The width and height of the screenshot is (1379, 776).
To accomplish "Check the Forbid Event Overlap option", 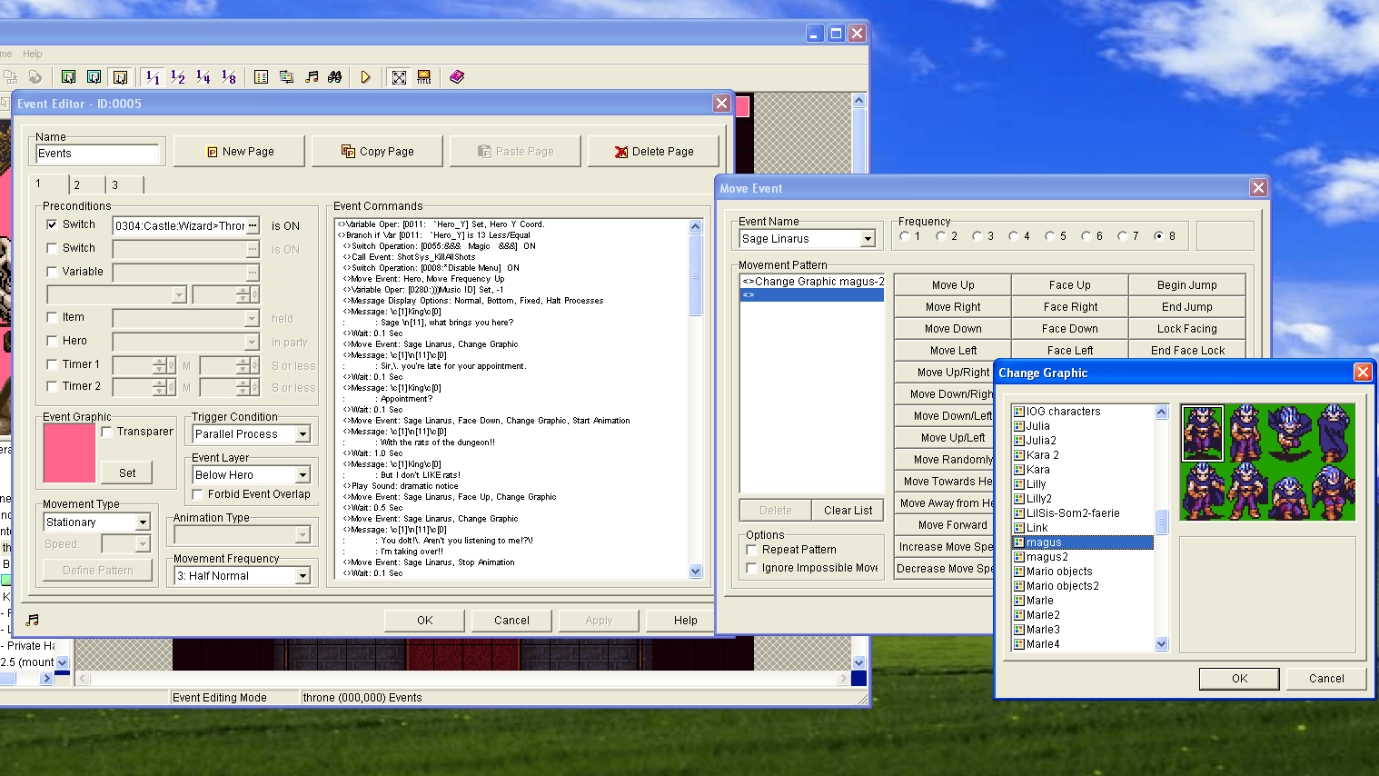I will click(197, 494).
